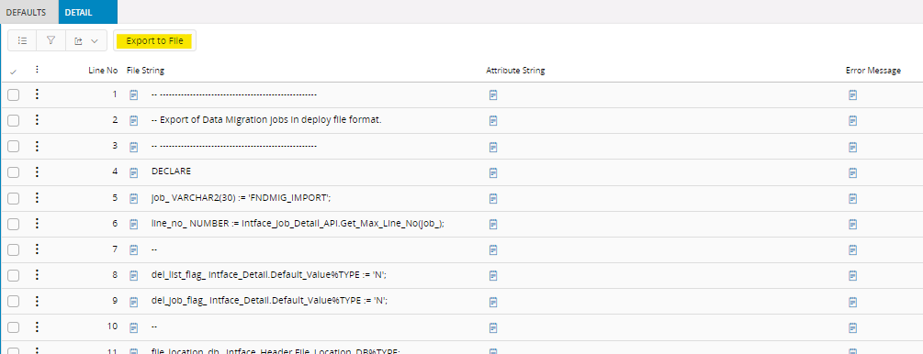The height and width of the screenshot is (354, 923).
Task: Open the list view options icon in toolbar
Action: point(22,40)
